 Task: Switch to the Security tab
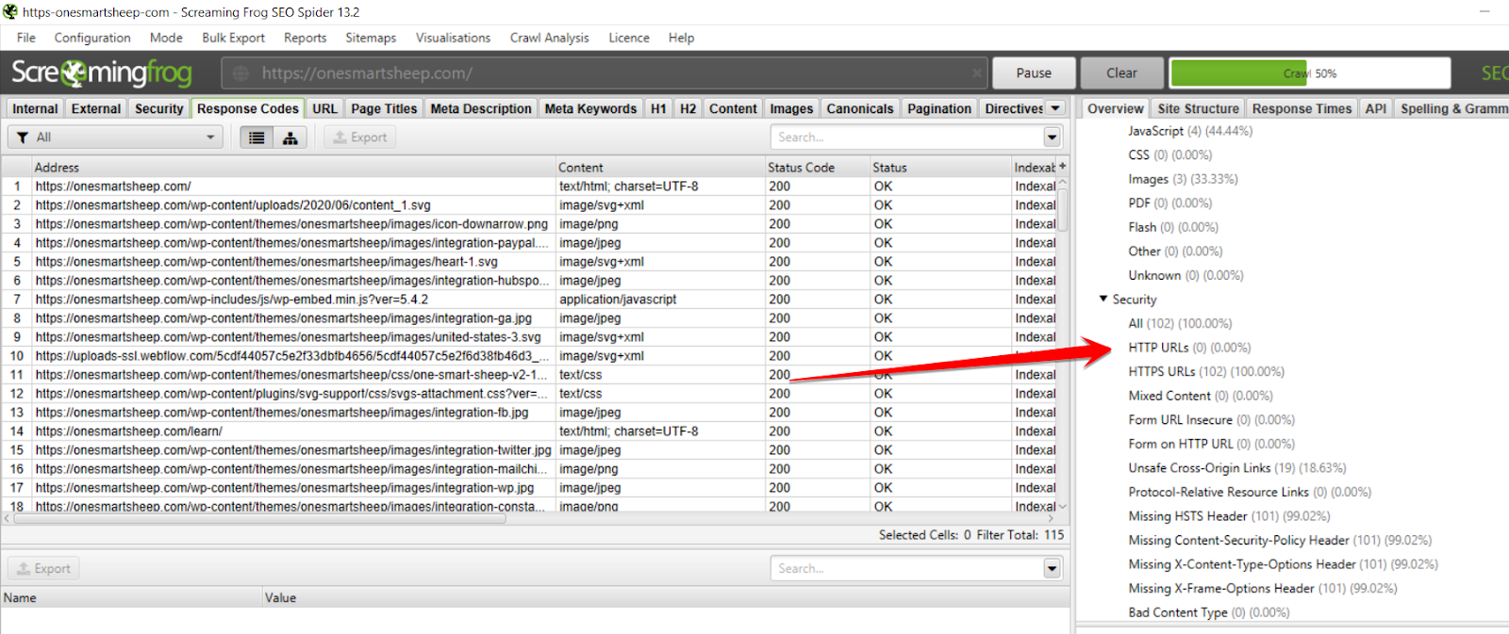coord(158,108)
